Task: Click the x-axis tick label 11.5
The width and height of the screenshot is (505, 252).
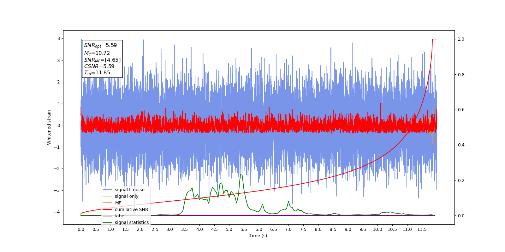Action: coord(422,229)
